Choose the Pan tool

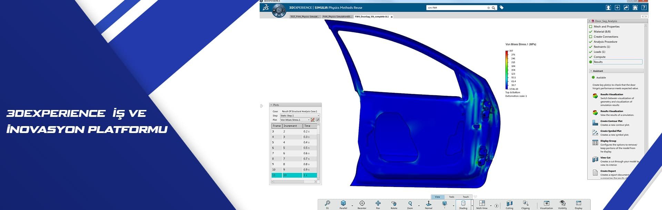point(378,205)
